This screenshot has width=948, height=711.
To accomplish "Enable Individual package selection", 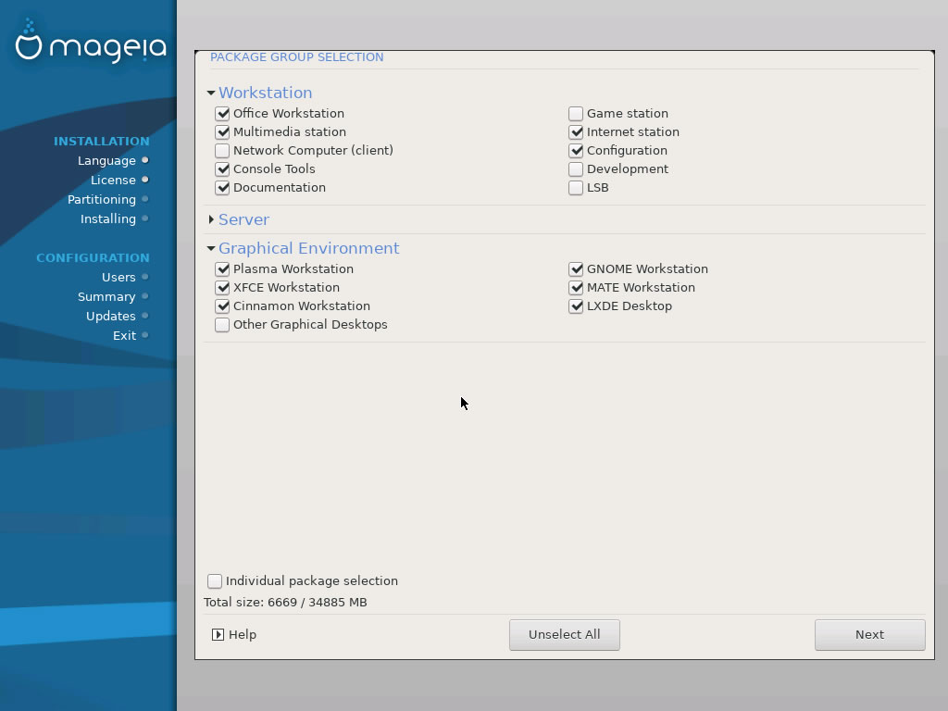I will (x=215, y=581).
